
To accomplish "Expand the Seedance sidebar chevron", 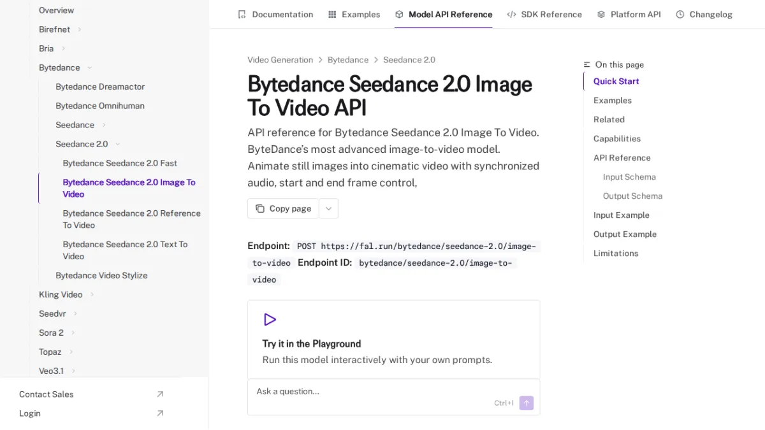I will 104,125.
